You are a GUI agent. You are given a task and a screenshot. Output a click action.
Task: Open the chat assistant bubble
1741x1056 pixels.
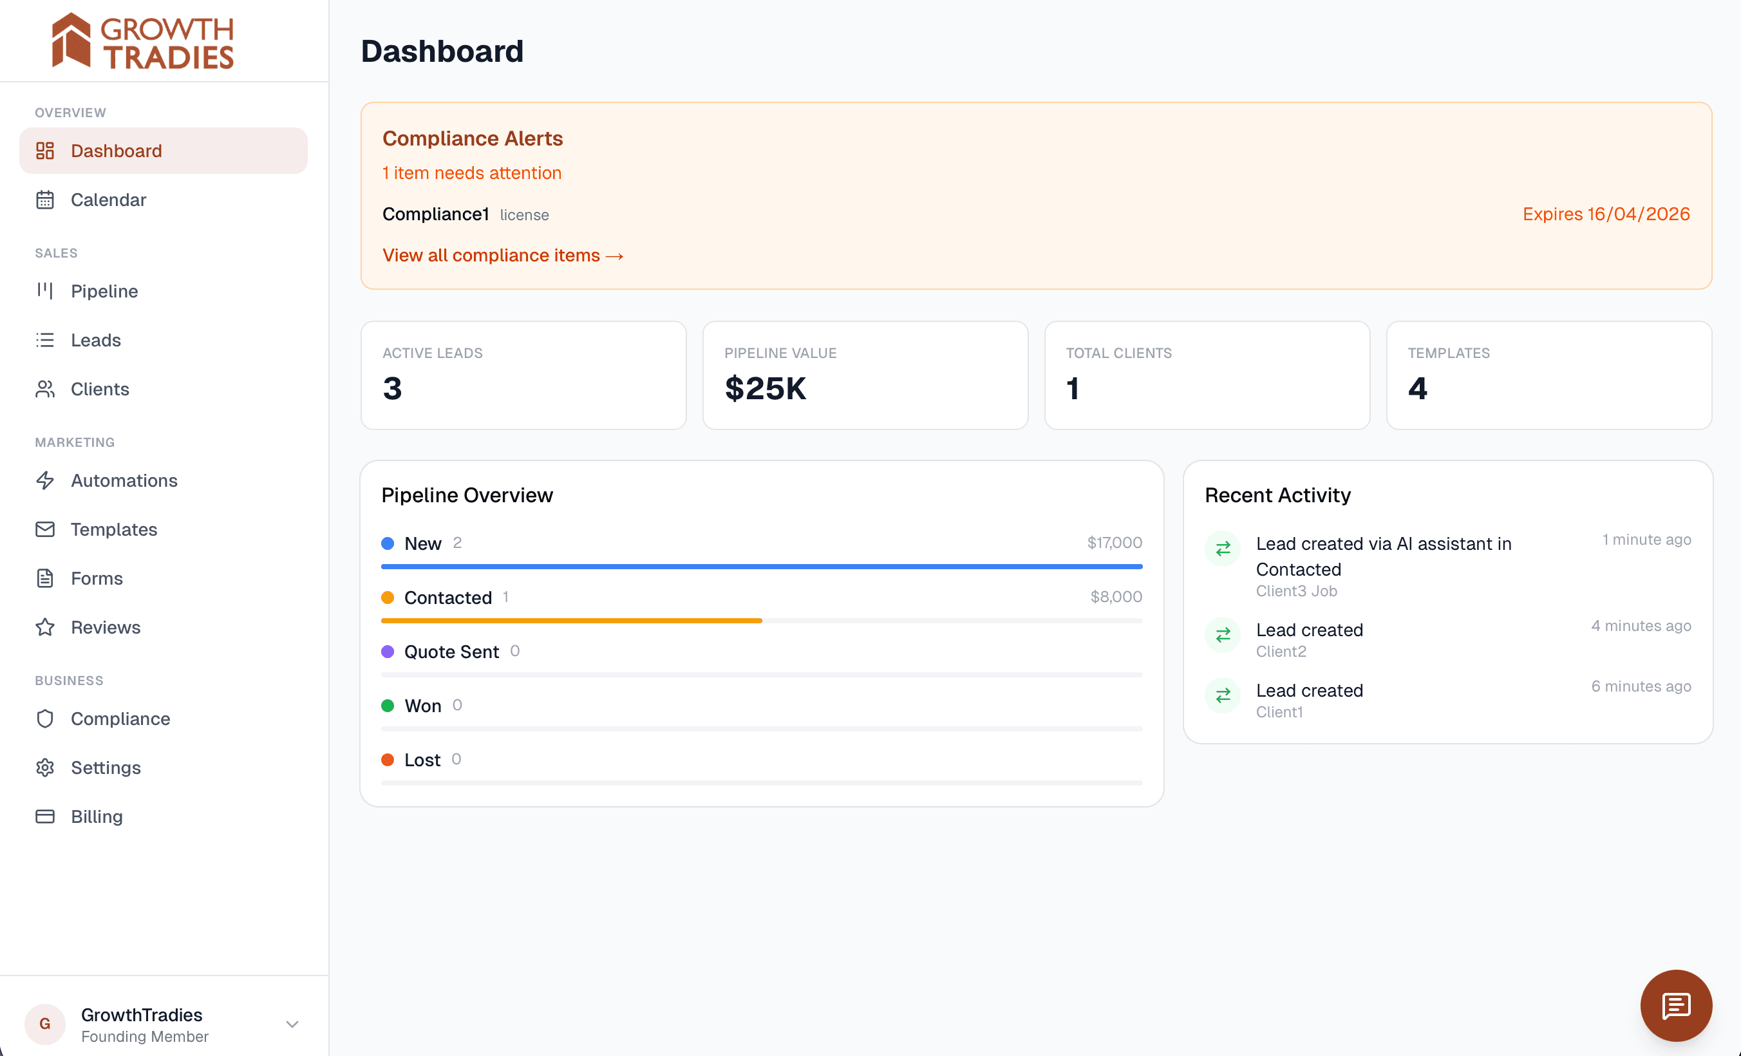[1675, 1005]
